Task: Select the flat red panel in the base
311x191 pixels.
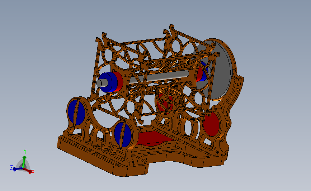Action: 154,138
